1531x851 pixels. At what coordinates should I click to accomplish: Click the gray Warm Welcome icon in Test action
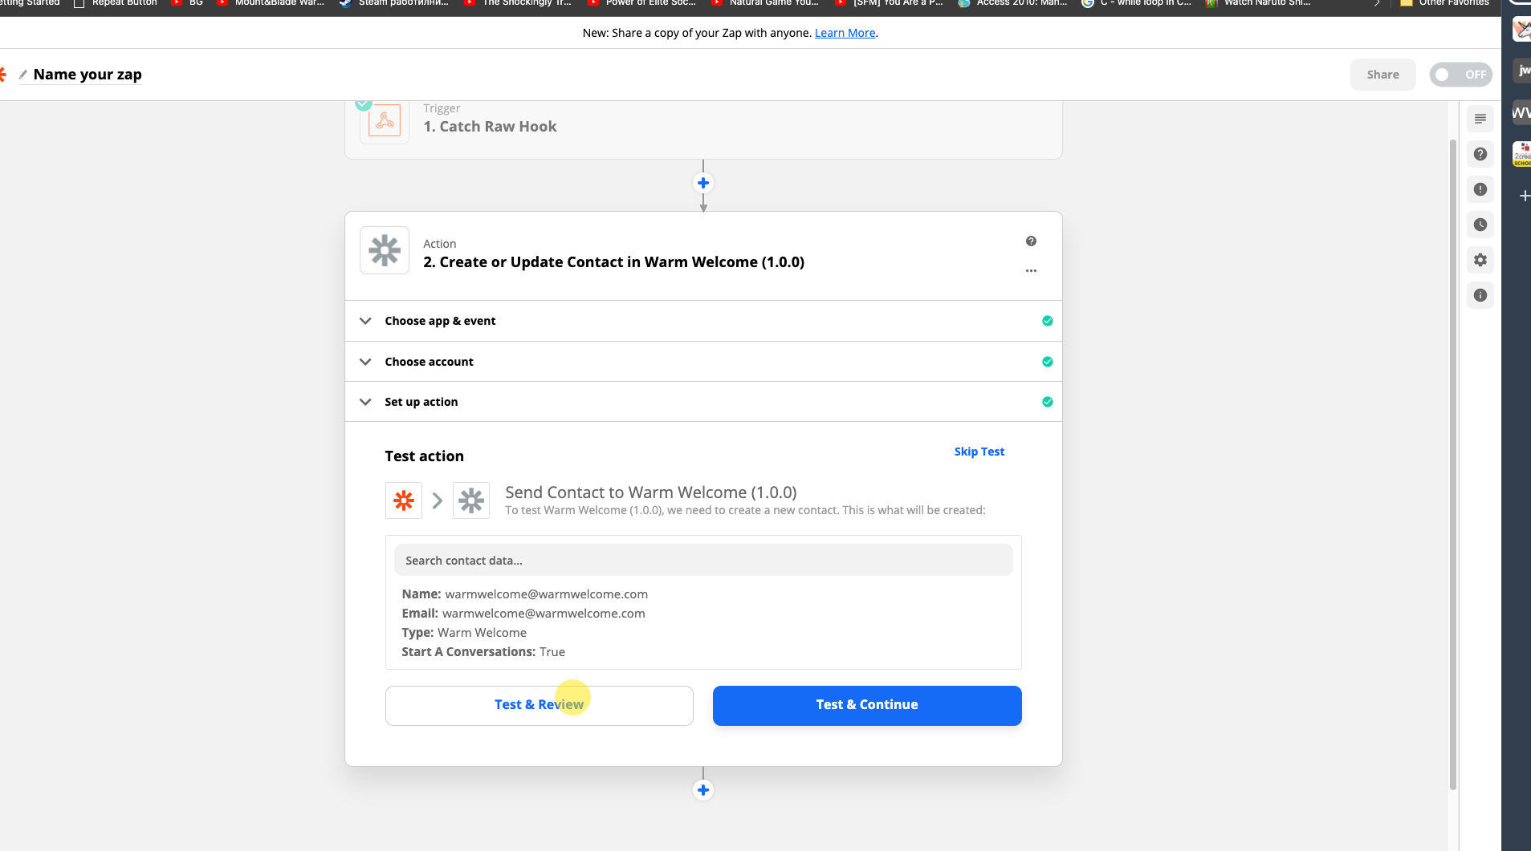click(471, 500)
